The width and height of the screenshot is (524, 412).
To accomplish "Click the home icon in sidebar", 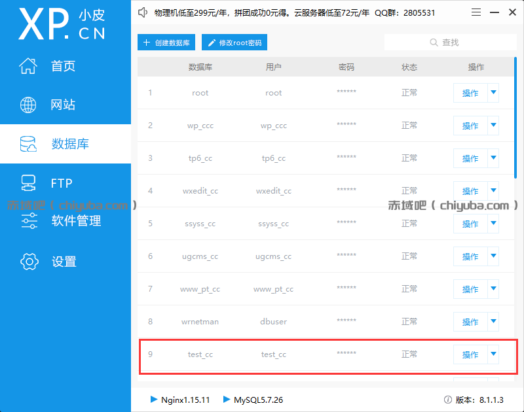I will pyautogui.click(x=28, y=65).
